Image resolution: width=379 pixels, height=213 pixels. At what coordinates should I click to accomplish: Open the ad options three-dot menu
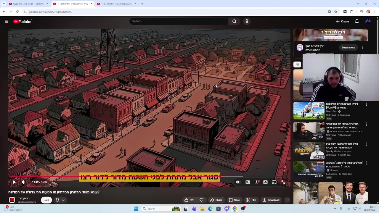[363, 47]
